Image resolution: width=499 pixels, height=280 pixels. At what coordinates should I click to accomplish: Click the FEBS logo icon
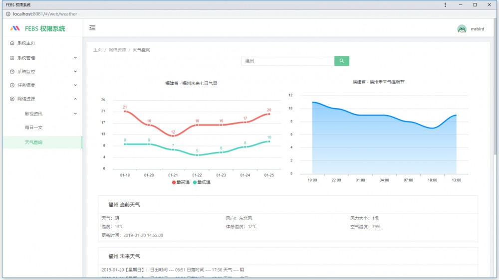(15, 28)
